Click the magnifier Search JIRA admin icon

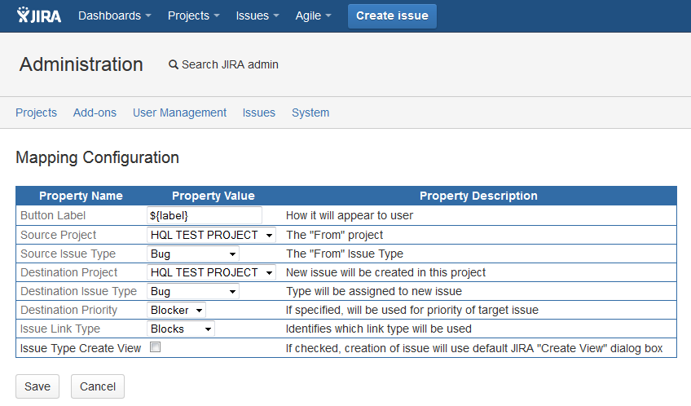[x=173, y=65]
